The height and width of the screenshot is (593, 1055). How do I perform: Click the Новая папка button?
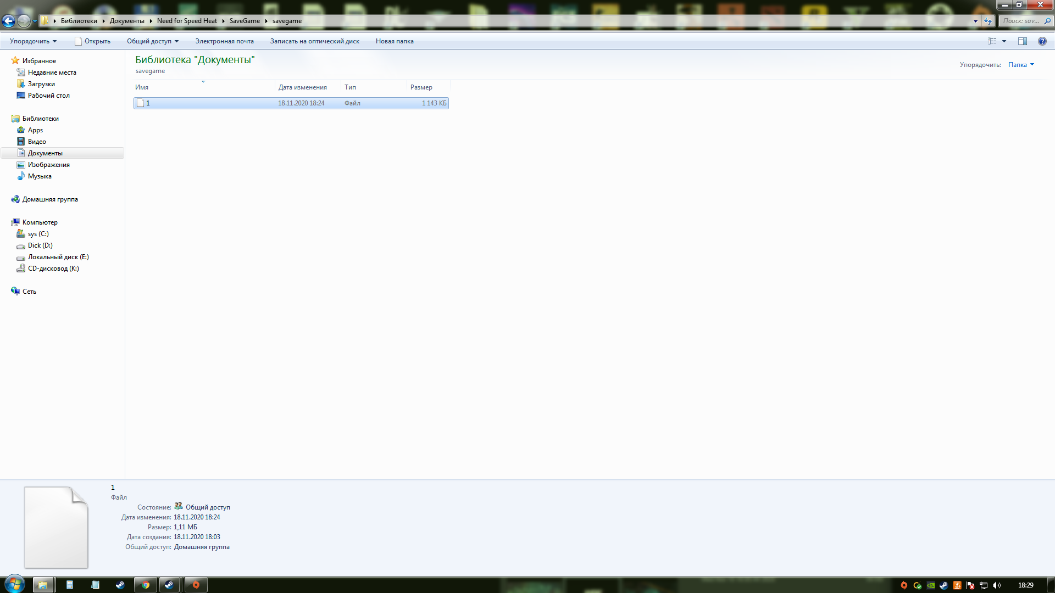[395, 41]
